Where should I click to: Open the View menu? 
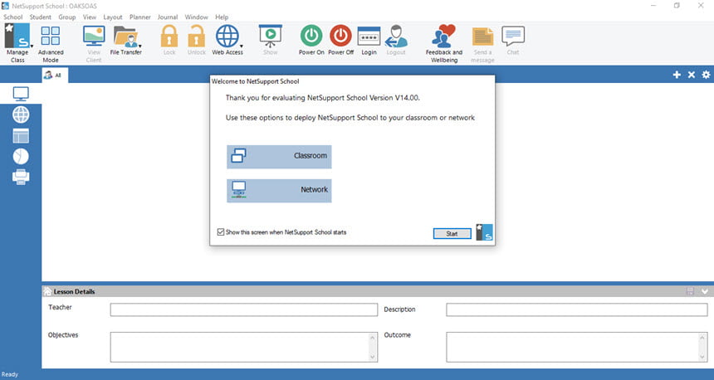(x=90, y=17)
